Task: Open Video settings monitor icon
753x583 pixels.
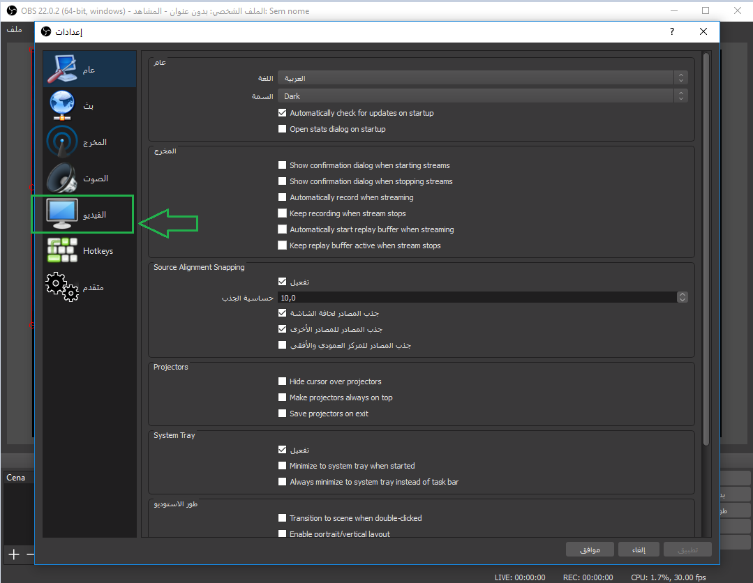Action: (x=61, y=214)
